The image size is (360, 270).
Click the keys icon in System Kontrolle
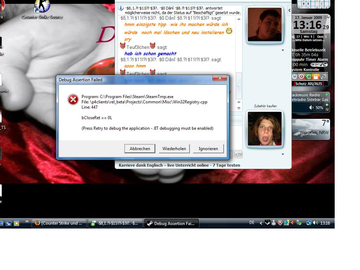coord(323,76)
